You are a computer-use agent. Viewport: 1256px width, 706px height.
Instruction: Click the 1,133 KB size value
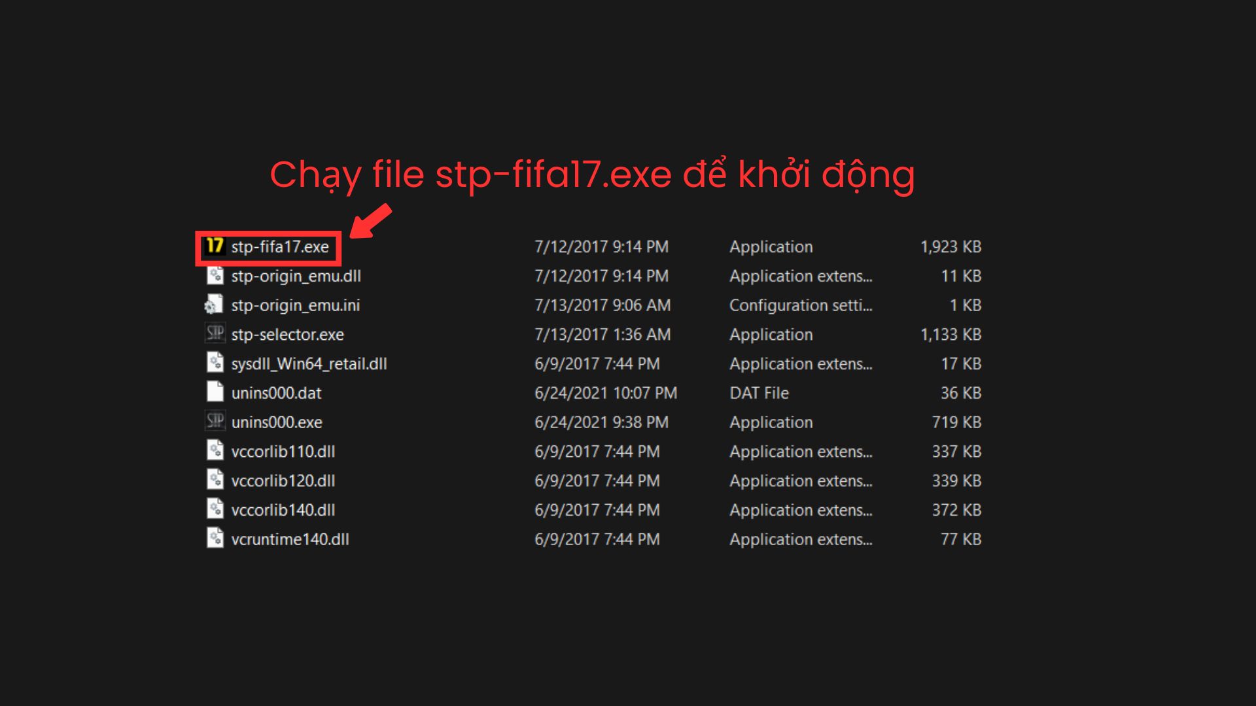point(951,335)
